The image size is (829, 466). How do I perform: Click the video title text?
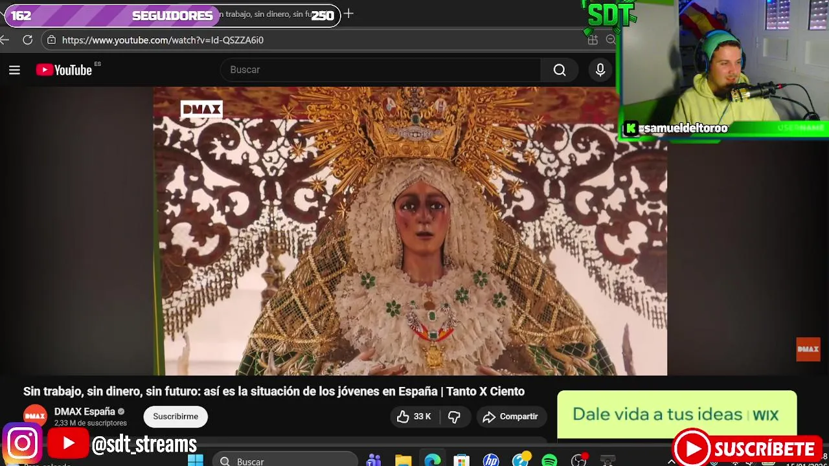tap(274, 392)
